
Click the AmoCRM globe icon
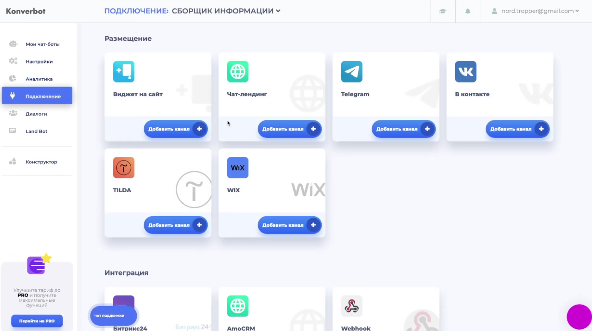pyautogui.click(x=238, y=306)
